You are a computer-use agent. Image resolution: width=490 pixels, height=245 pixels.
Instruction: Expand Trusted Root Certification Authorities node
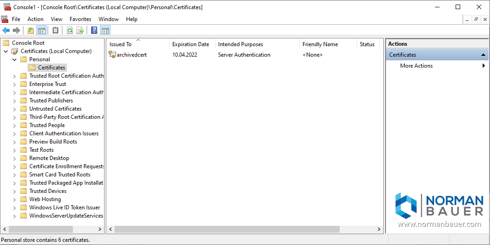15,76
